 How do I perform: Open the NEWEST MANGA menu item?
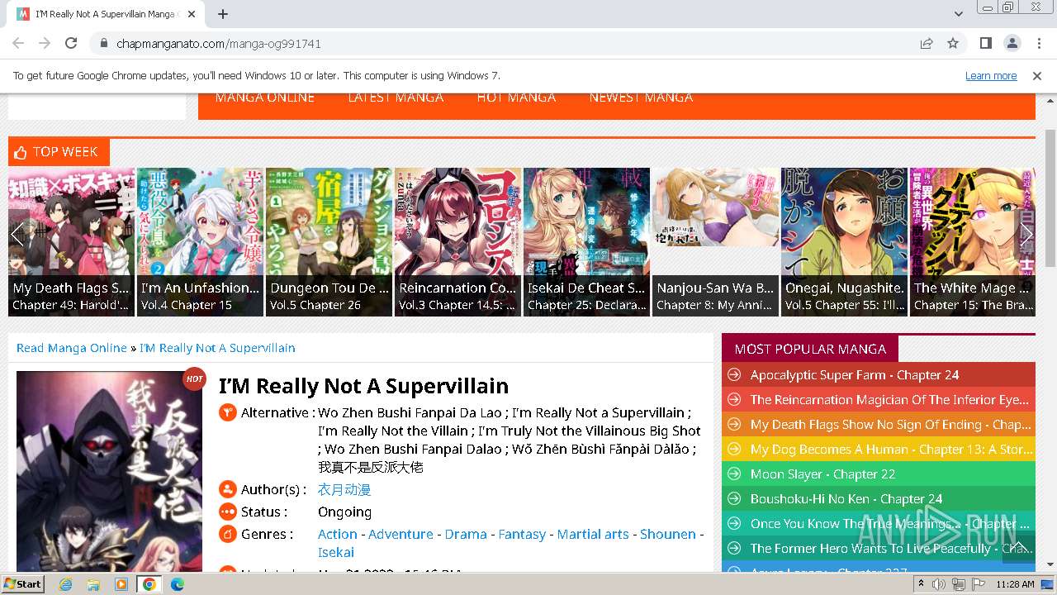641,98
